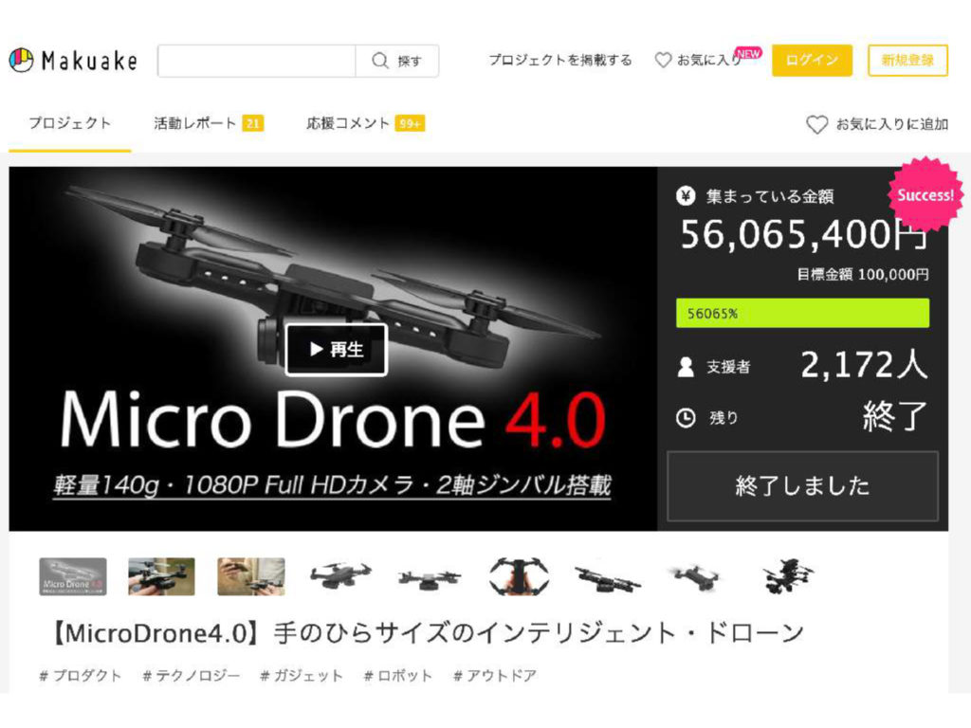Click inside the search input field
The image size is (971, 728).
(256, 61)
